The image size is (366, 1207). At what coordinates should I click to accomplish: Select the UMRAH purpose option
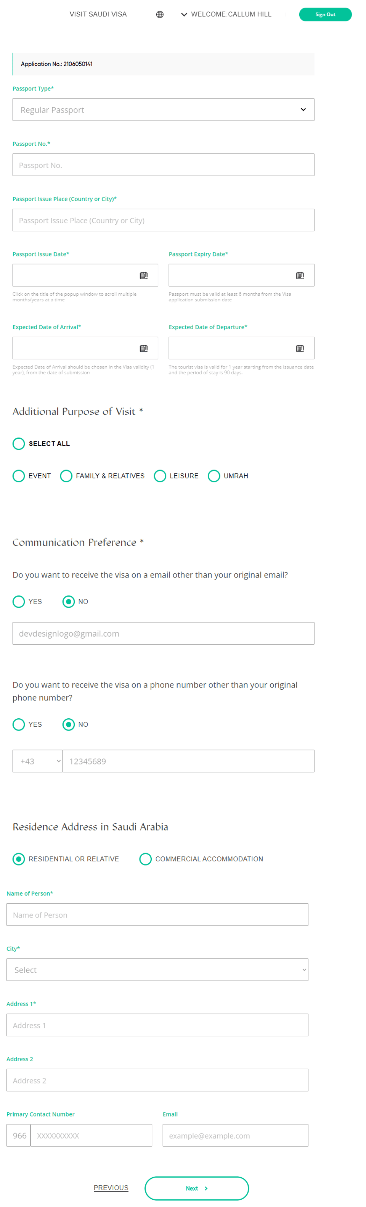pyautogui.click(x=214, y=476)
